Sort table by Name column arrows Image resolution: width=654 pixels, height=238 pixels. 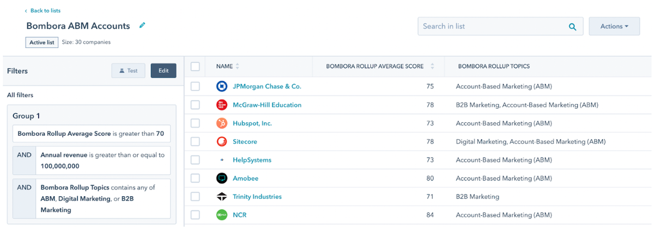(237, 66)
